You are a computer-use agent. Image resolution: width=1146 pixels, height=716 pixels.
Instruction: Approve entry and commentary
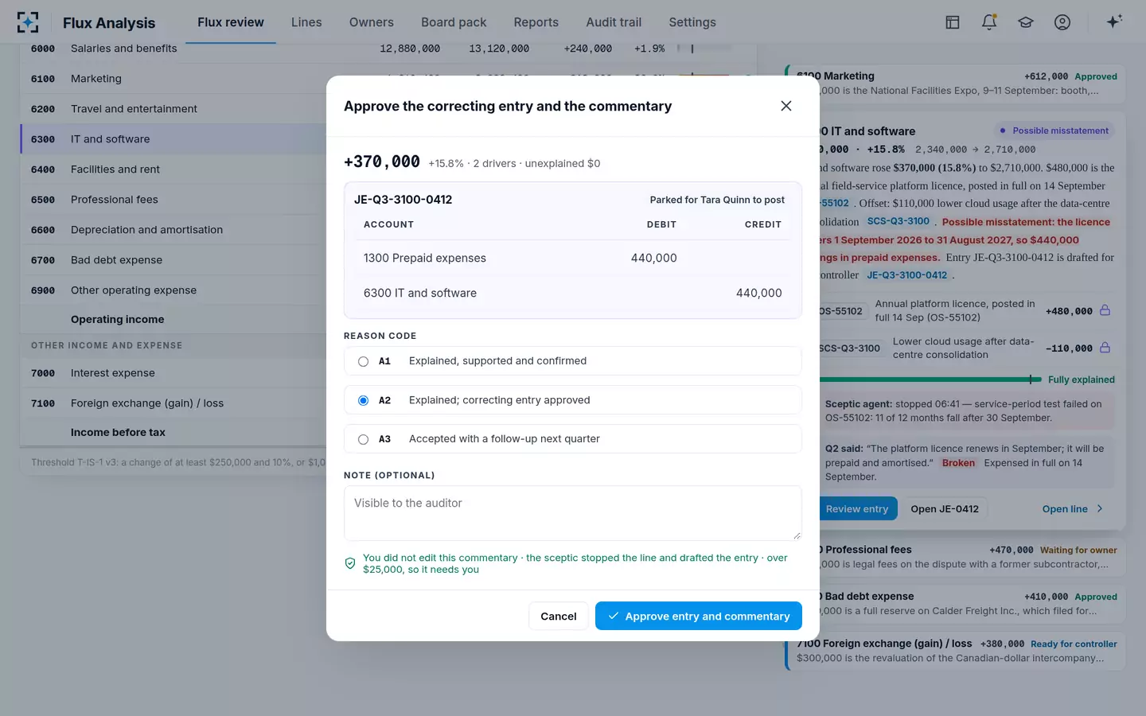[699, 616]
